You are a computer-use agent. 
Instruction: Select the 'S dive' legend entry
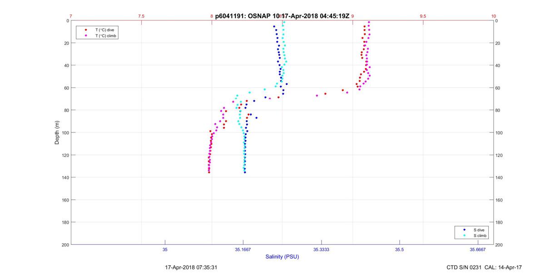[x=479, y=230]
